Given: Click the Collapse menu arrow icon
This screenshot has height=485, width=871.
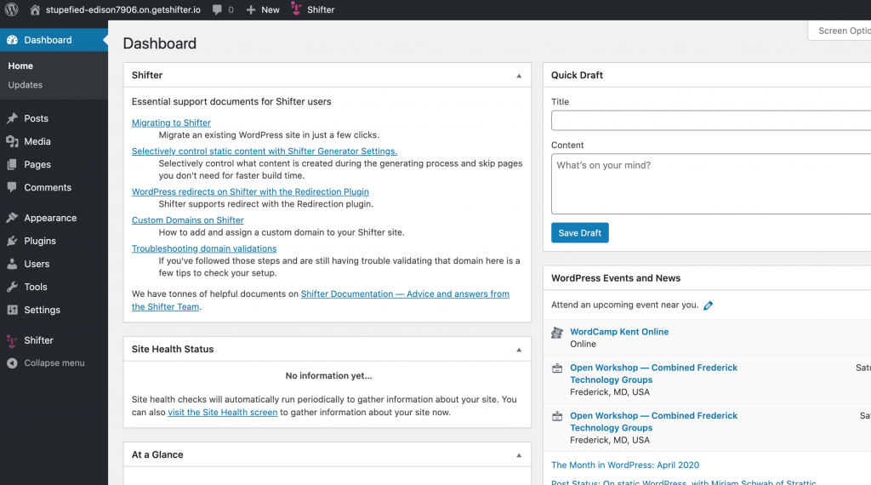Looking at the screenshot, I should tap(12, 362).
